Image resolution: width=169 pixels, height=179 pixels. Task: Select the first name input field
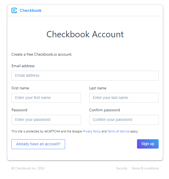pos(46,98)
